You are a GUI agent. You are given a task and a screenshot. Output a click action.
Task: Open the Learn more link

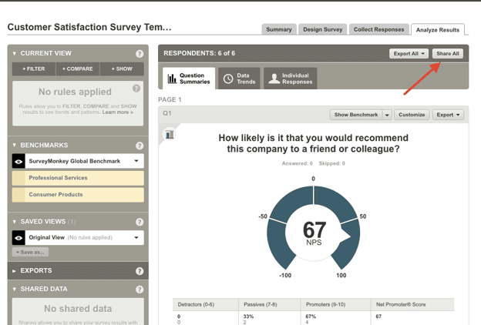117,112
